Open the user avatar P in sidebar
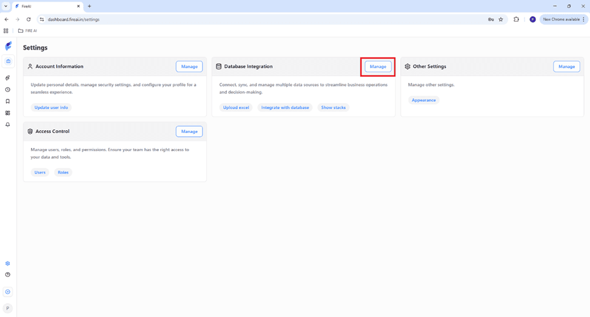The height and width of the screenshot is (317, 590). click(8, 309)
